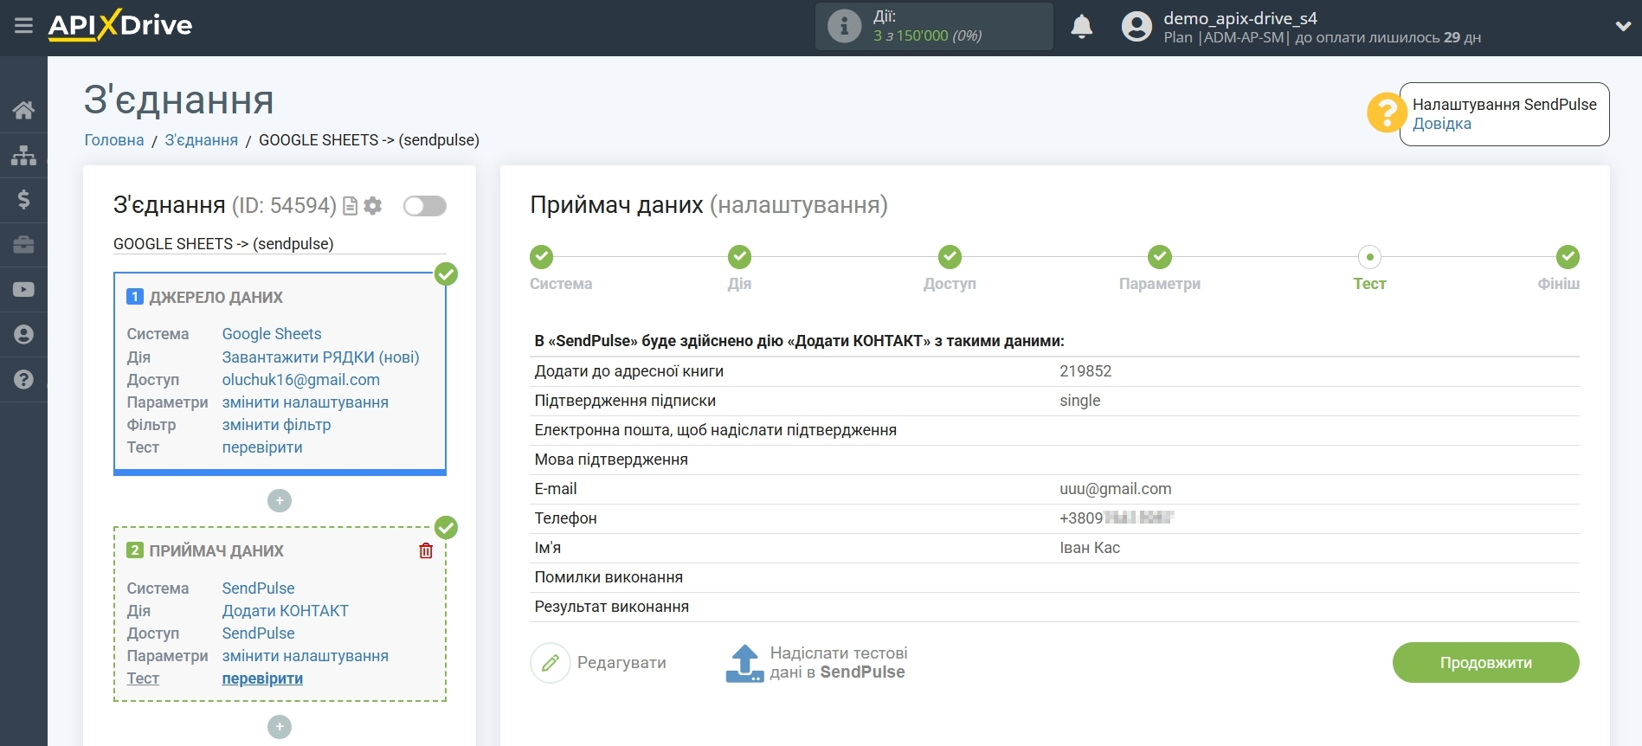
Task: Click oluchuk16@gmail.com access link
Action: coord(300,380)
